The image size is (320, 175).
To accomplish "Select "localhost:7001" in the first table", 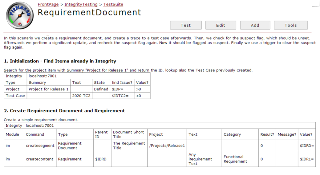I will point(89,76).
